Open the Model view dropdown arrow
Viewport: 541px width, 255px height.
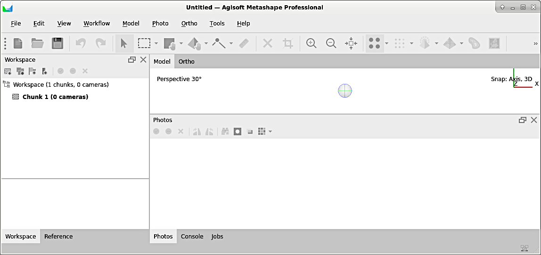tap(436, 43)
